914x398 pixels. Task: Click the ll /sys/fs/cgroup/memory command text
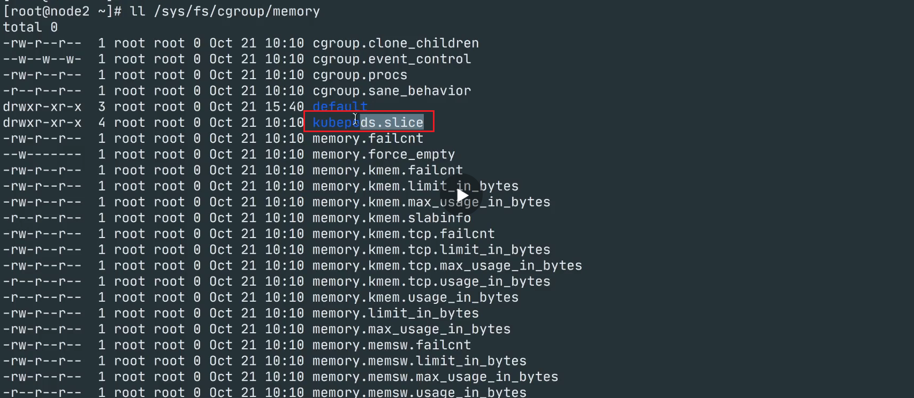click(x=225, y=11)
